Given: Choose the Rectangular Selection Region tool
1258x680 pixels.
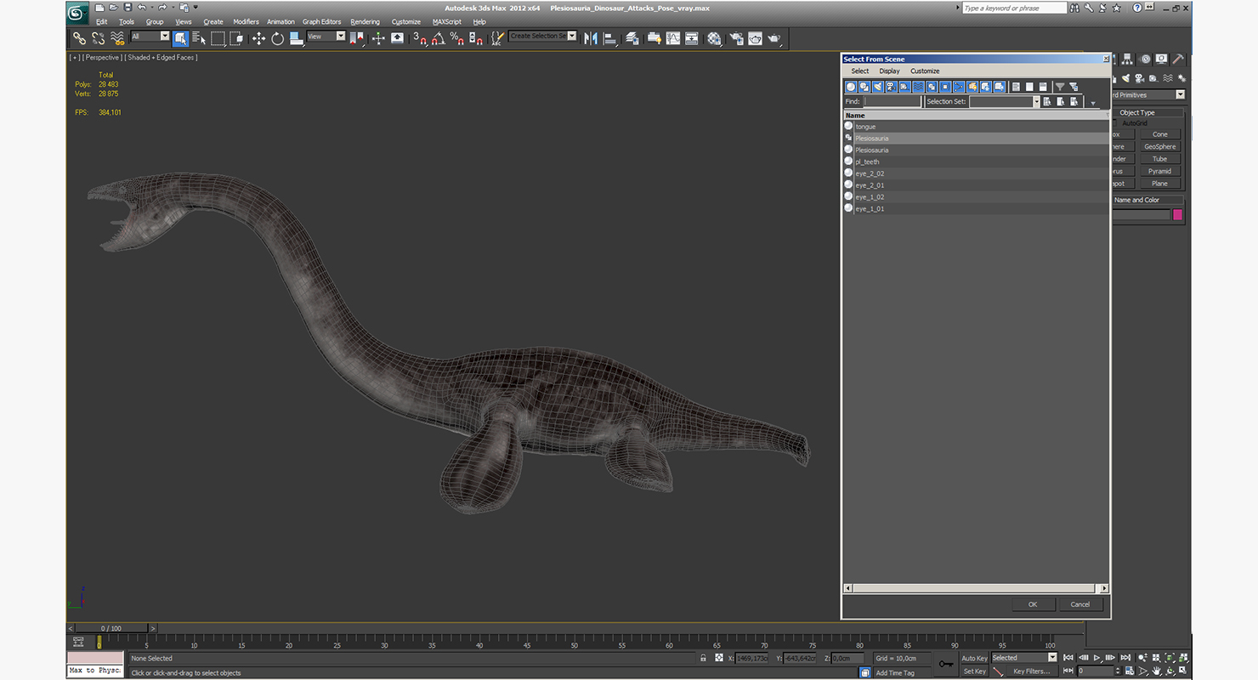Looking at the screenshot, I should pos(218,38).
